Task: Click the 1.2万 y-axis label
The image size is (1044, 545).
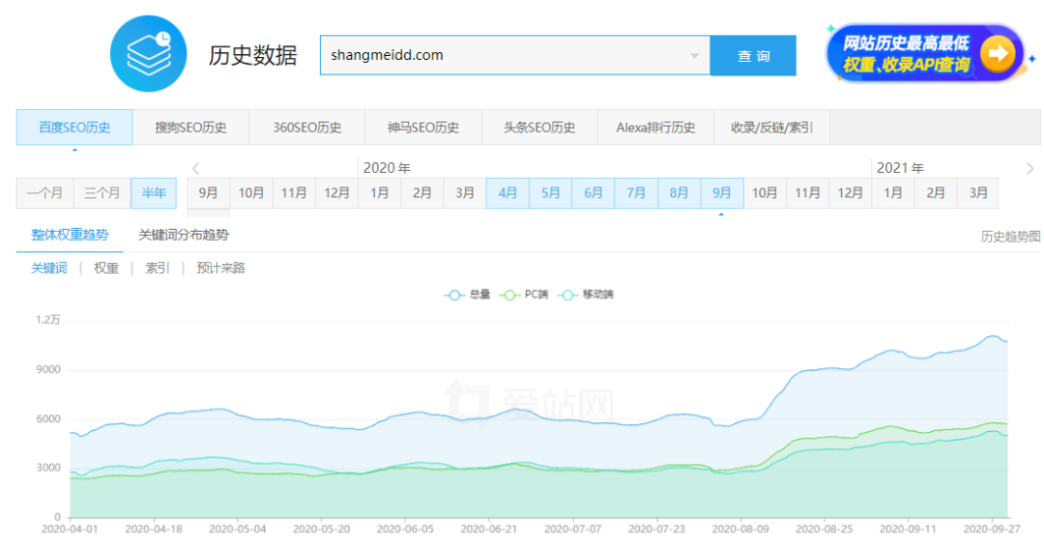Action: point(48,320)
